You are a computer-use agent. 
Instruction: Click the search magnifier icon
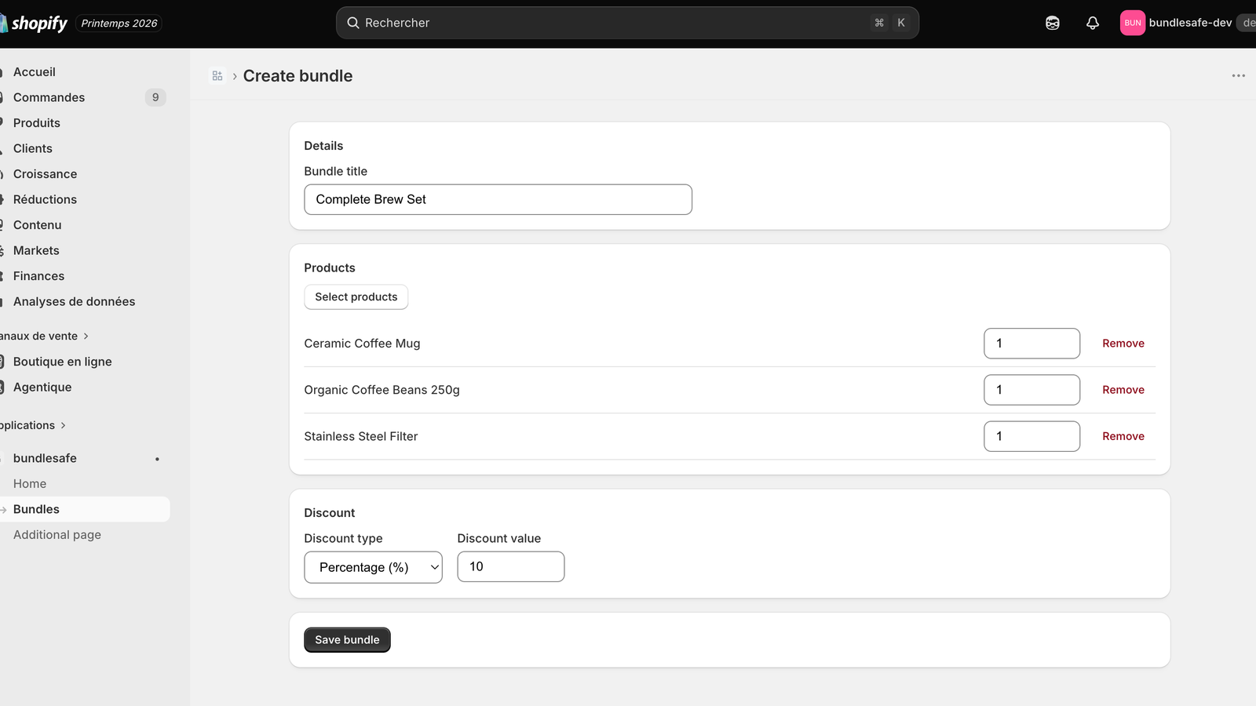pos(353,23)
